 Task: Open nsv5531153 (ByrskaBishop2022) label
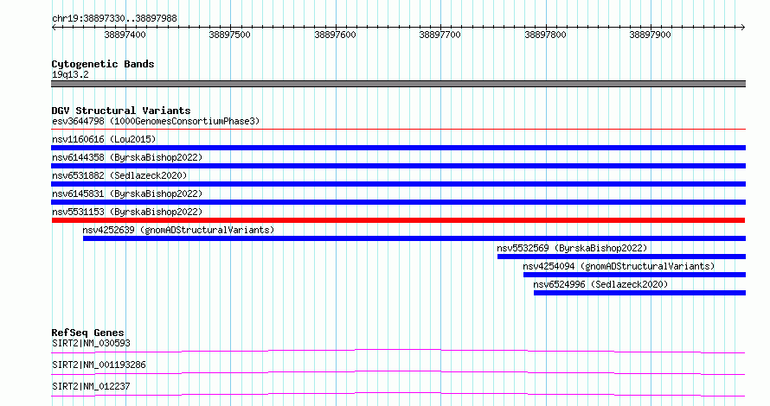tap(127, 212)
